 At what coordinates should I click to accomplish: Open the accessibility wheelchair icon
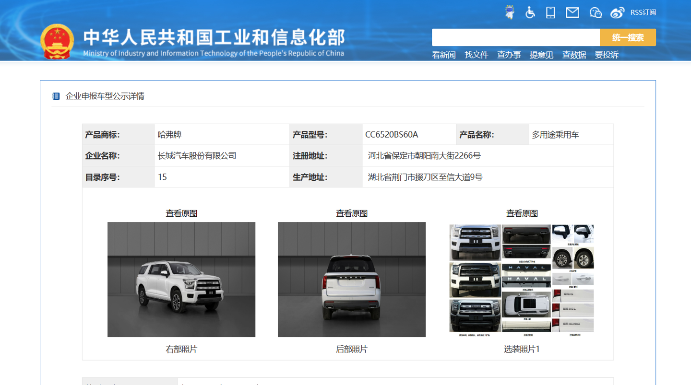(x=530, y=12)
